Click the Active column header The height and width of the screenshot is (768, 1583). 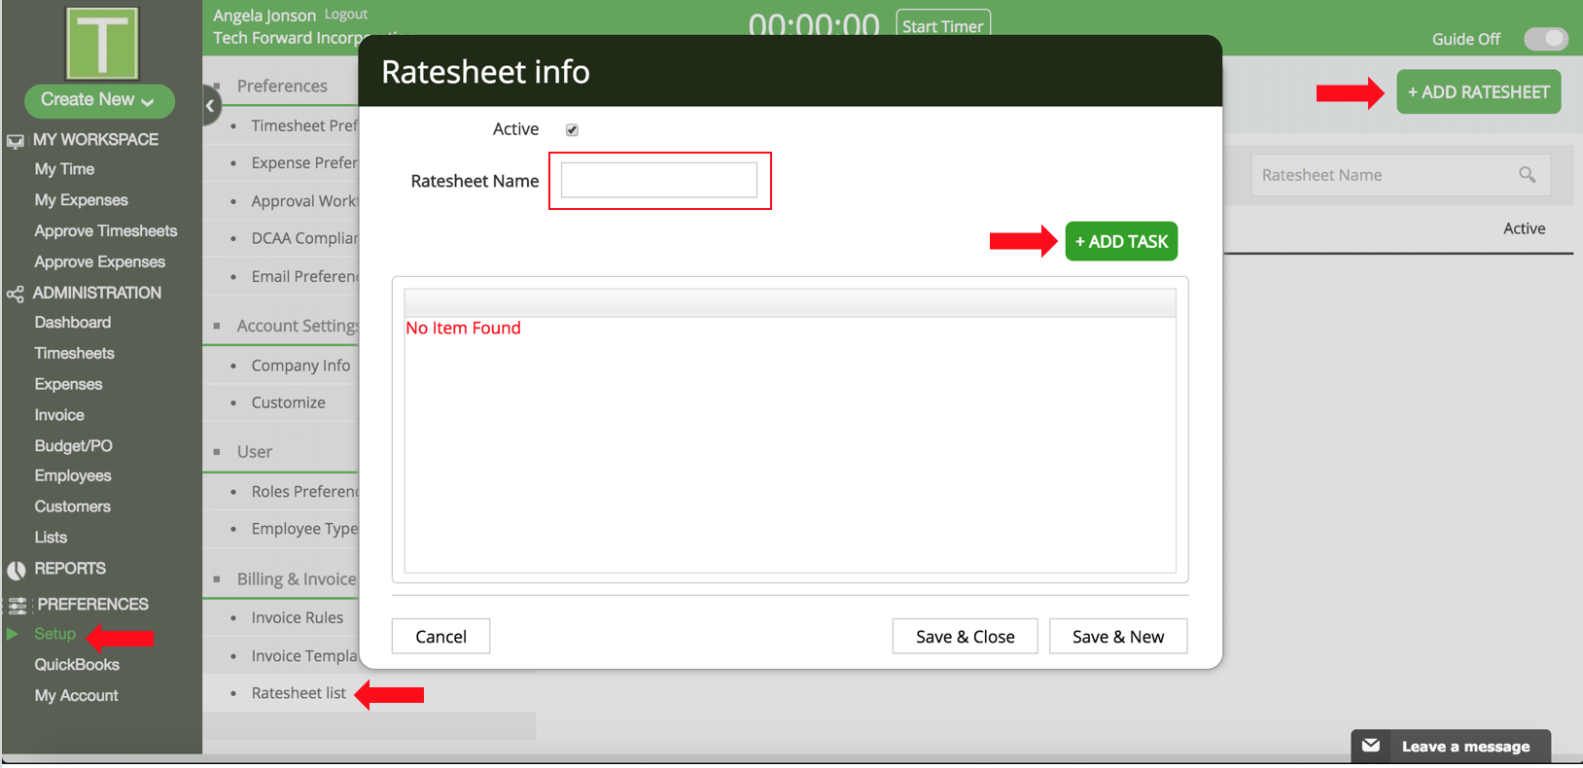click(x=1524, y=228)
